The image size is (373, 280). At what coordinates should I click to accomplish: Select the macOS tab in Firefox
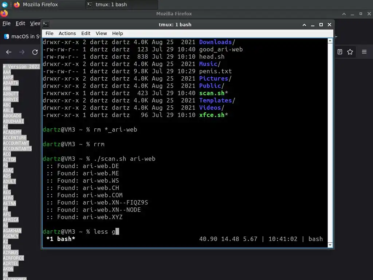(x=22, y=36)
